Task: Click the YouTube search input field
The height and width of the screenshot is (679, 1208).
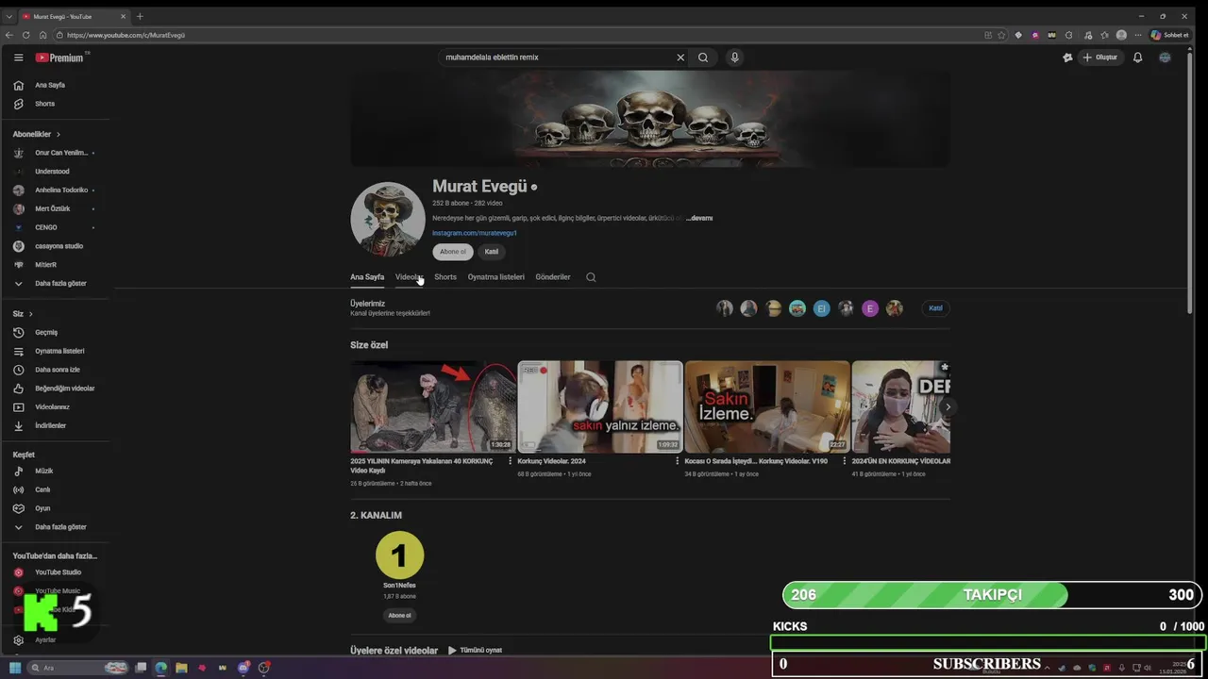Action: (557, 58)
